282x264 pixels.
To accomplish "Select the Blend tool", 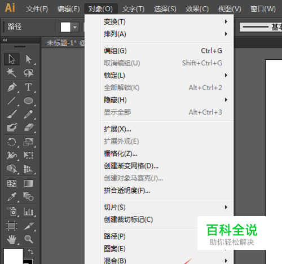I will coord(29,197).
